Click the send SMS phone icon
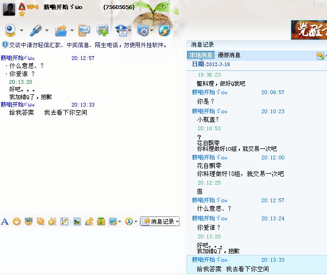The image size is (327, 275). 84,30
